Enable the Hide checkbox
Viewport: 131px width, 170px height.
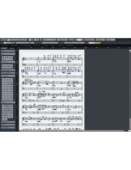tap(20, 46)
